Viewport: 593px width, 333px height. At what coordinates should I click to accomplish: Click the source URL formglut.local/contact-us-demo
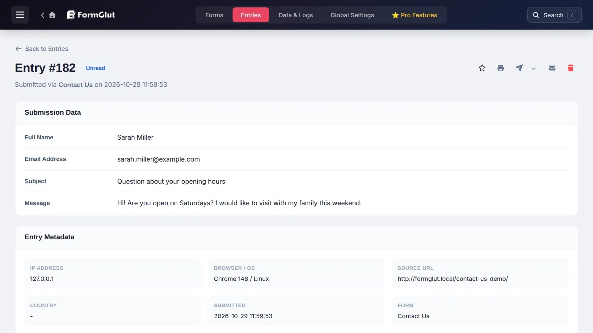452,279
